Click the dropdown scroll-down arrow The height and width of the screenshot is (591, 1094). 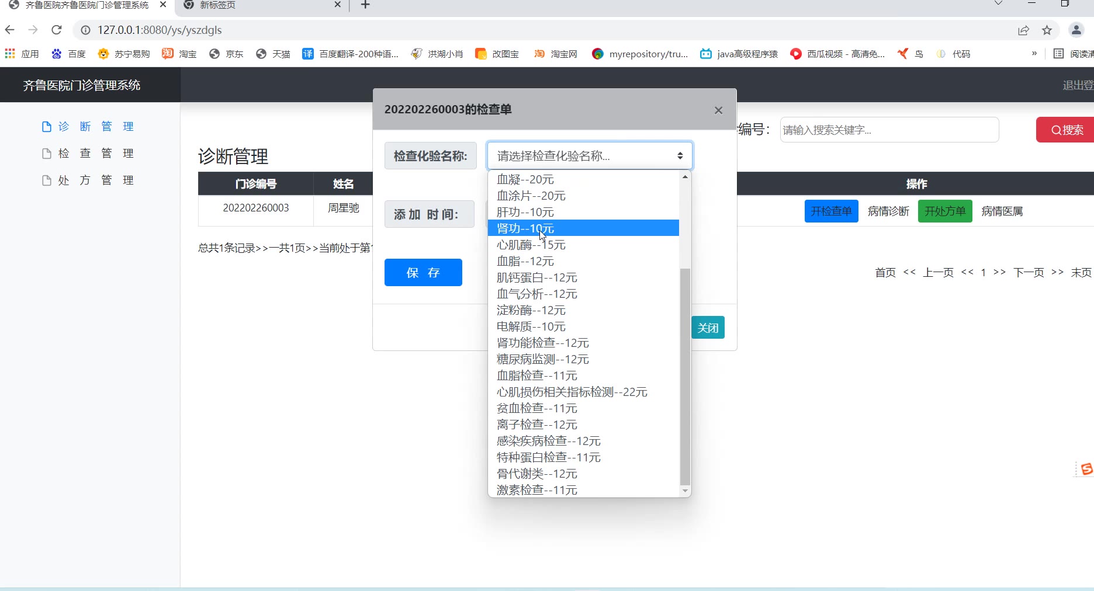686,491
